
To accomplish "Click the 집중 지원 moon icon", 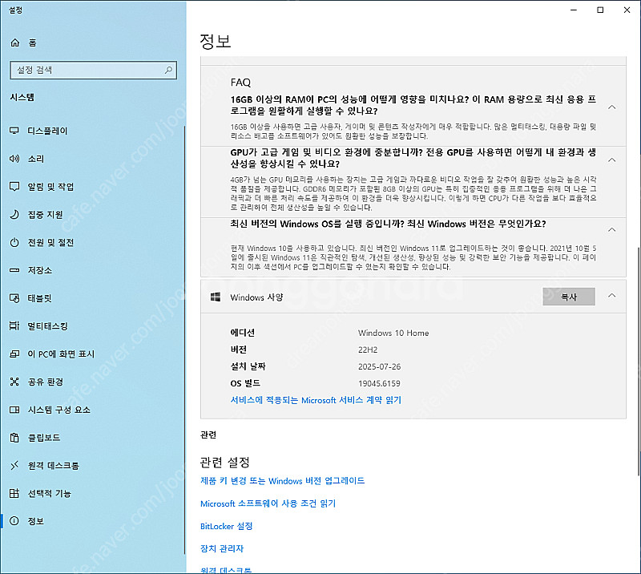I will click(x=14, y=214).
